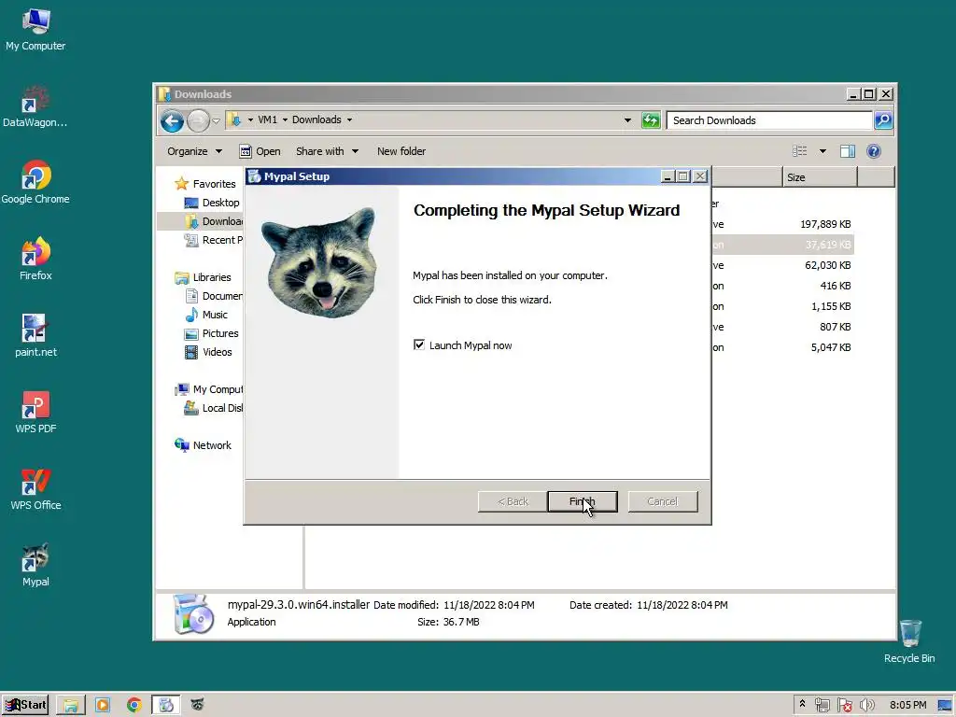
Task: Expand the Downloads breadcrumb arrow
Action: pos(349,120)
